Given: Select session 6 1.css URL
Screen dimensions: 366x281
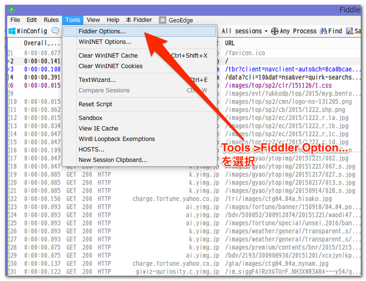Looking at the screenshot, I should 278,85.
